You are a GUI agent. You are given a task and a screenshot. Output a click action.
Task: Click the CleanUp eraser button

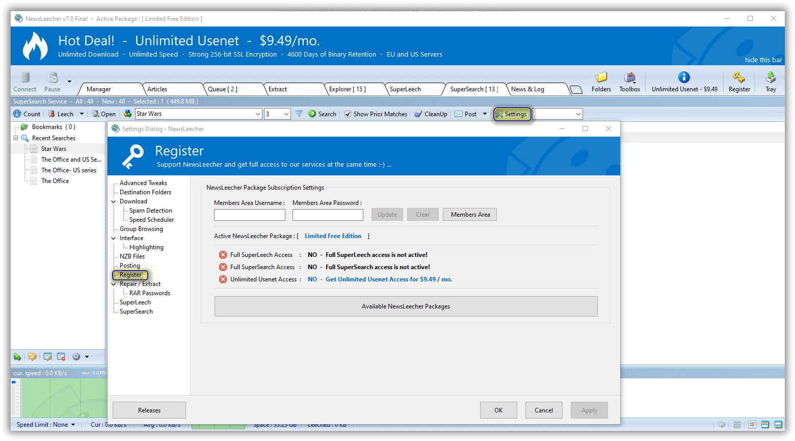tap(431, 114)
